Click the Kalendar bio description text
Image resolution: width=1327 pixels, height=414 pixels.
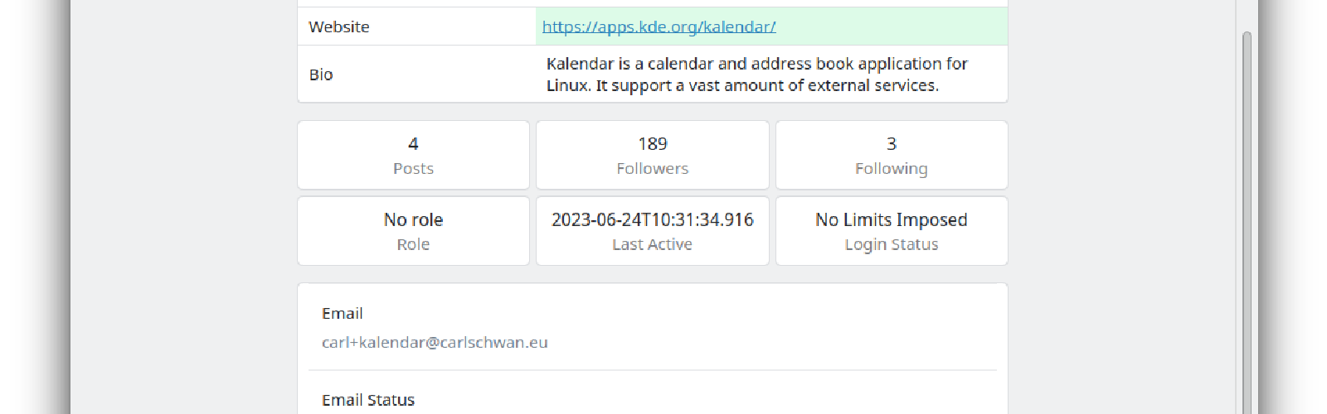pos(756,75)
